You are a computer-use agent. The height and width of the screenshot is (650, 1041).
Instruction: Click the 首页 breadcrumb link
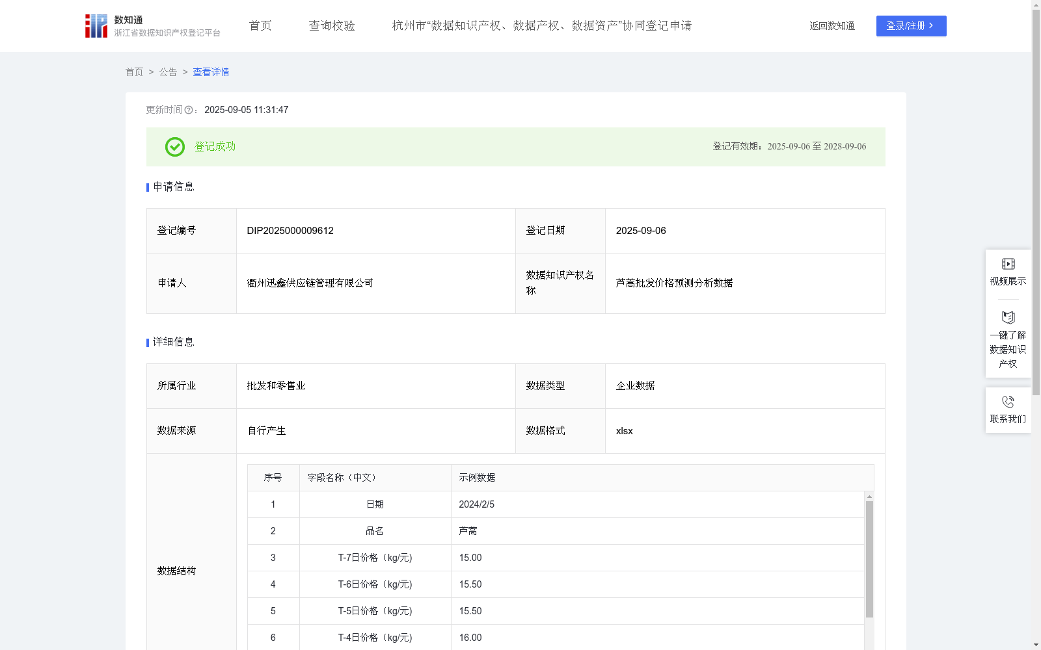(x=134, y=72)
